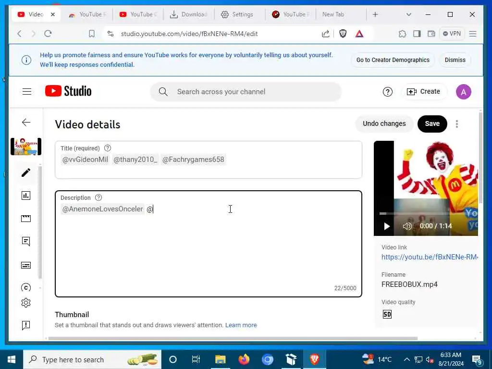
Task: Select the Details pencil icon
Action: (26, 172)
